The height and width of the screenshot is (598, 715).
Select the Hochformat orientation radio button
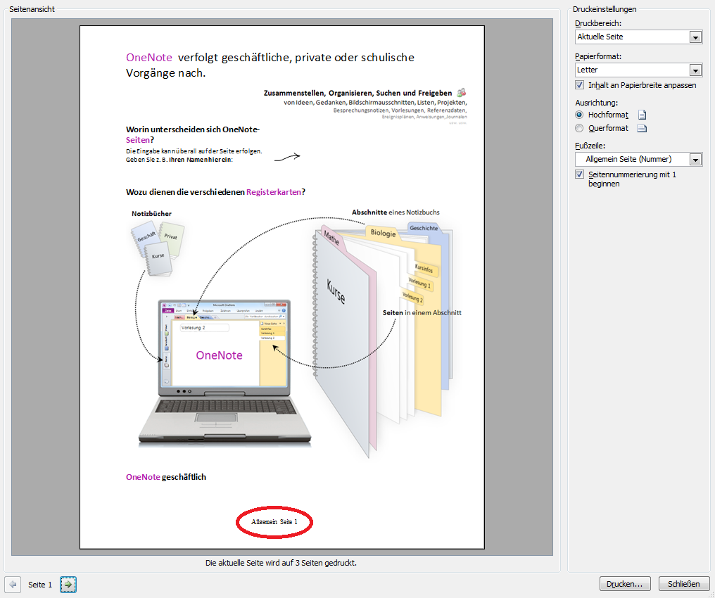pyautogui.click(x=579, y=115)
